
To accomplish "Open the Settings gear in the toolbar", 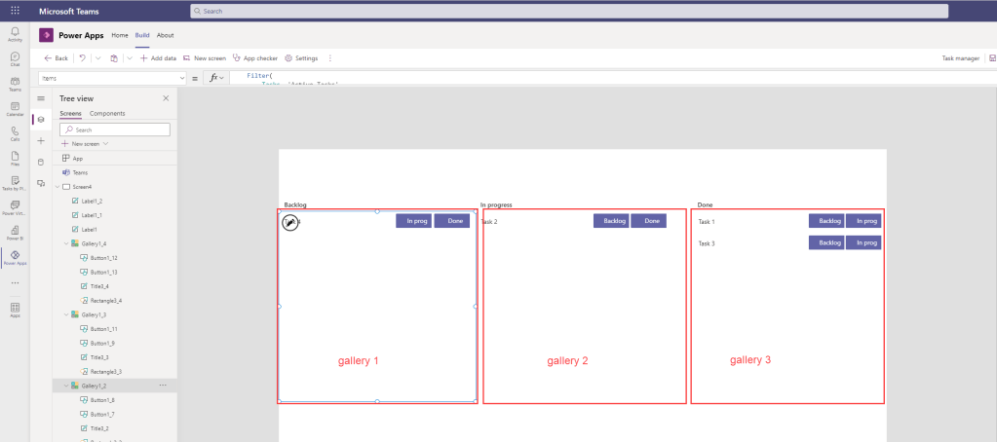I will [300, 58].
